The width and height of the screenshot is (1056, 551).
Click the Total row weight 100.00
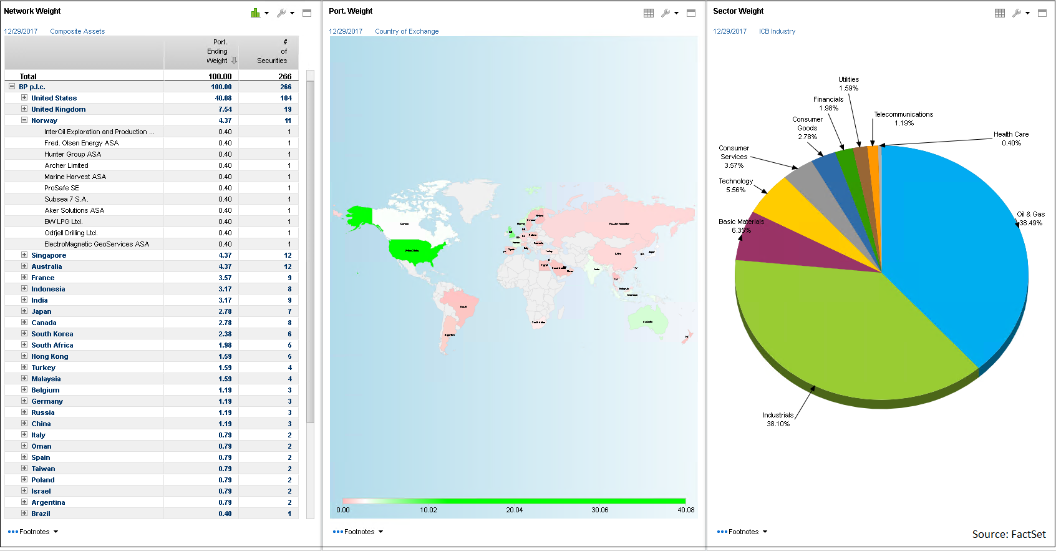220,77
